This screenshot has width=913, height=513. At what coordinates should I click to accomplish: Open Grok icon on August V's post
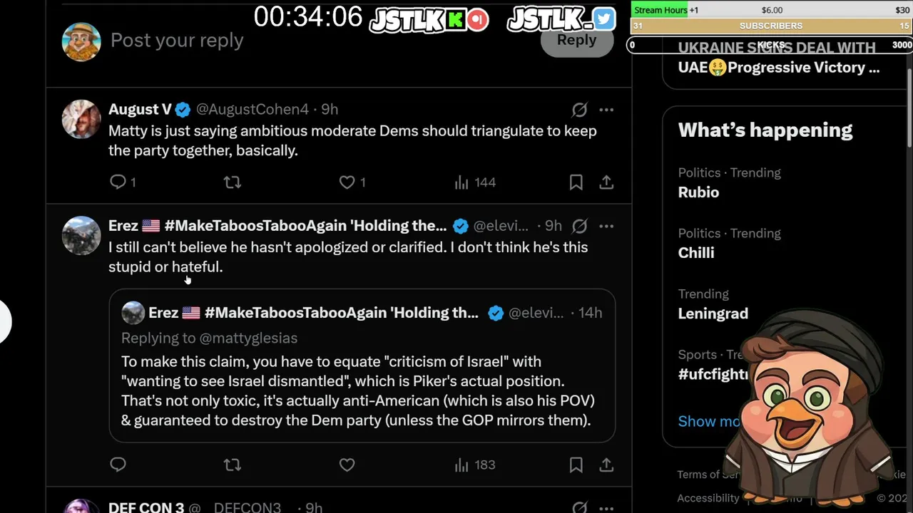(x=579, y=110)
